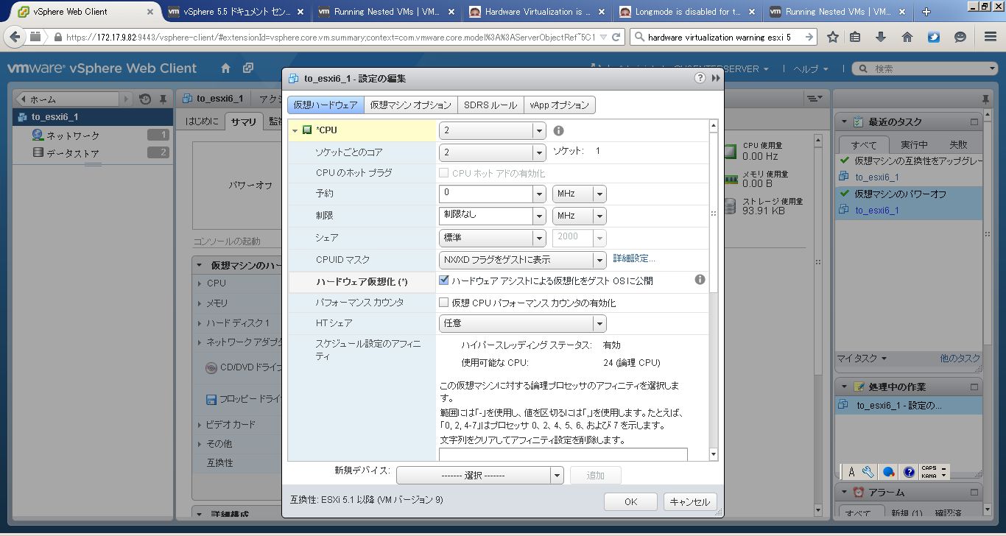Click the IME help question-mark icon
This screenshot has height=536, width=1006.
[910, 472]
